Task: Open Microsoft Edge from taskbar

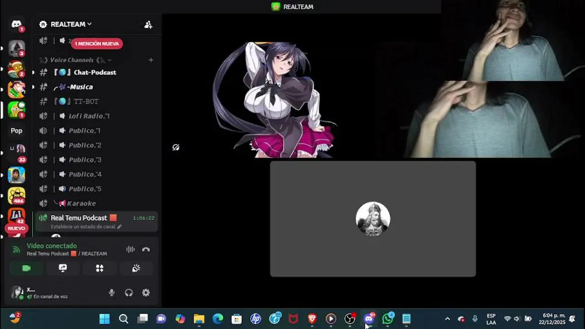Action: click(218, 319)
